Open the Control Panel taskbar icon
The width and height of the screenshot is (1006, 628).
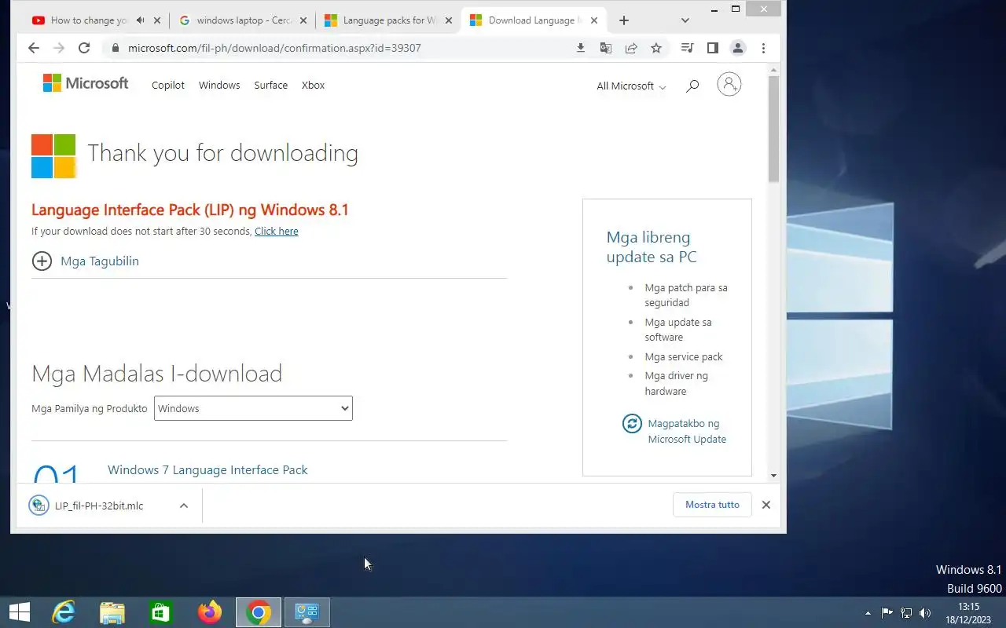coord(307,612)
